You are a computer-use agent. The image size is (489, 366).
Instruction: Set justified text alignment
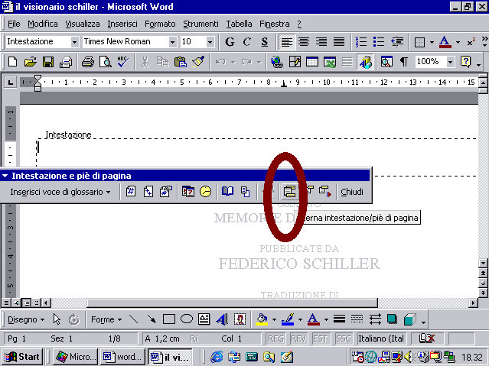pyautogui.click(x=339, y=41)
